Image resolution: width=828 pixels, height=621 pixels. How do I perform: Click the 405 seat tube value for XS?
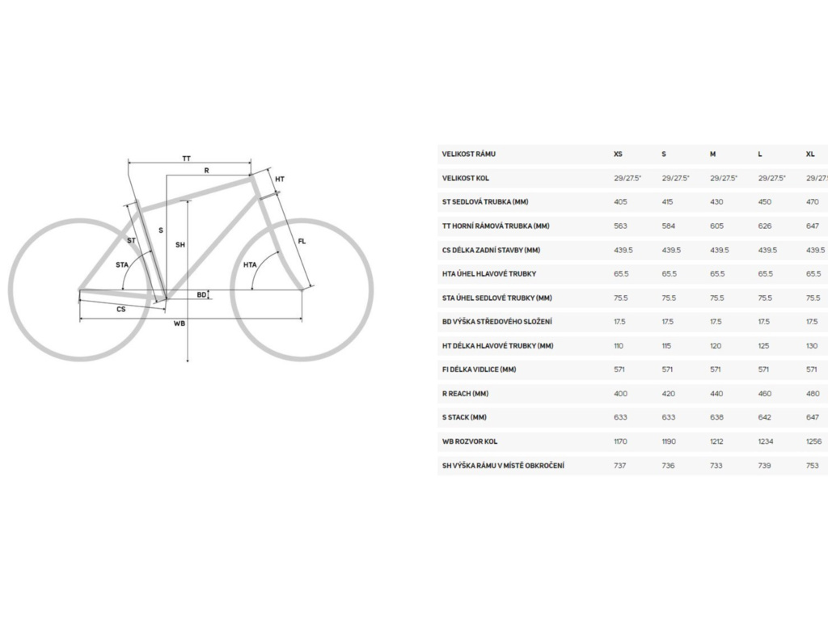(620, 201)
